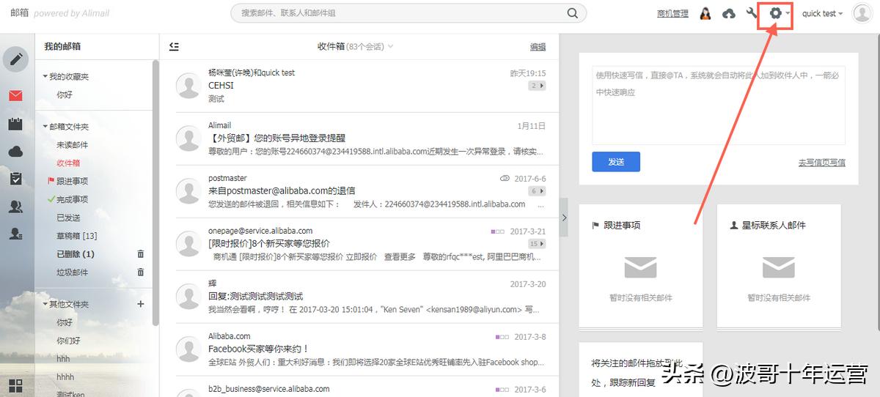The width and height of the screenshot is (880, 397).
Task: Collapse the right panel with arrow handle
Action: pos(564,217)
